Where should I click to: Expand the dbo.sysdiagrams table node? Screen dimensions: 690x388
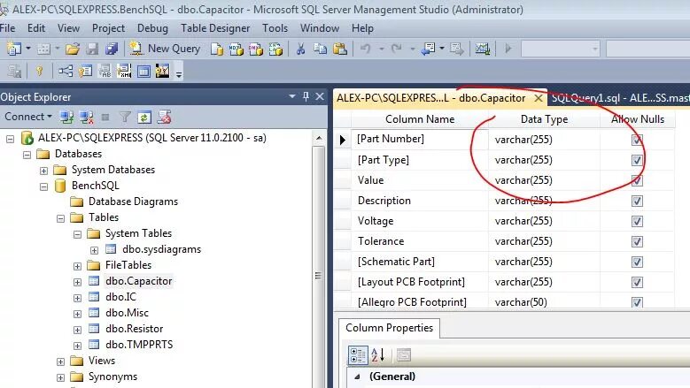[94, 250]
